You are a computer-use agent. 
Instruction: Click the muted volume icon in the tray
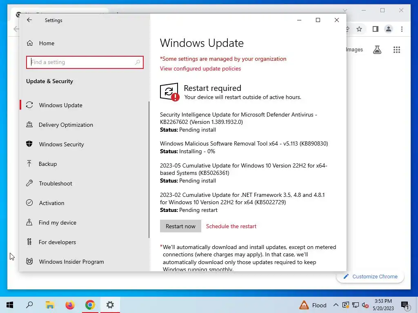pos(365,305)
